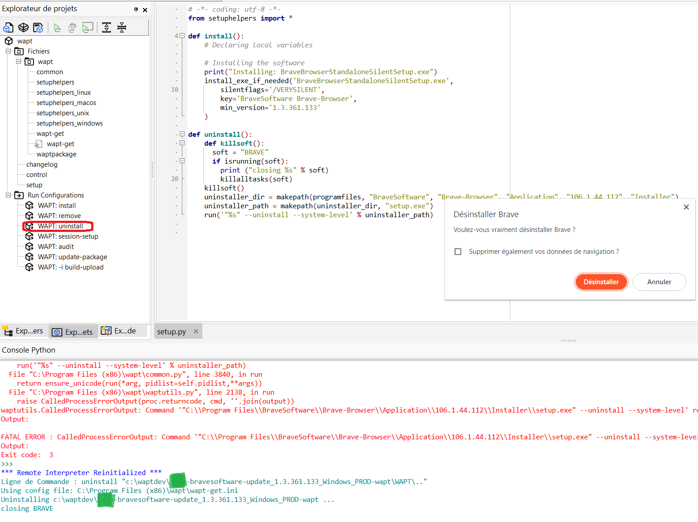Click the 'Exit code: 3' console line

(x=27, y=455)
